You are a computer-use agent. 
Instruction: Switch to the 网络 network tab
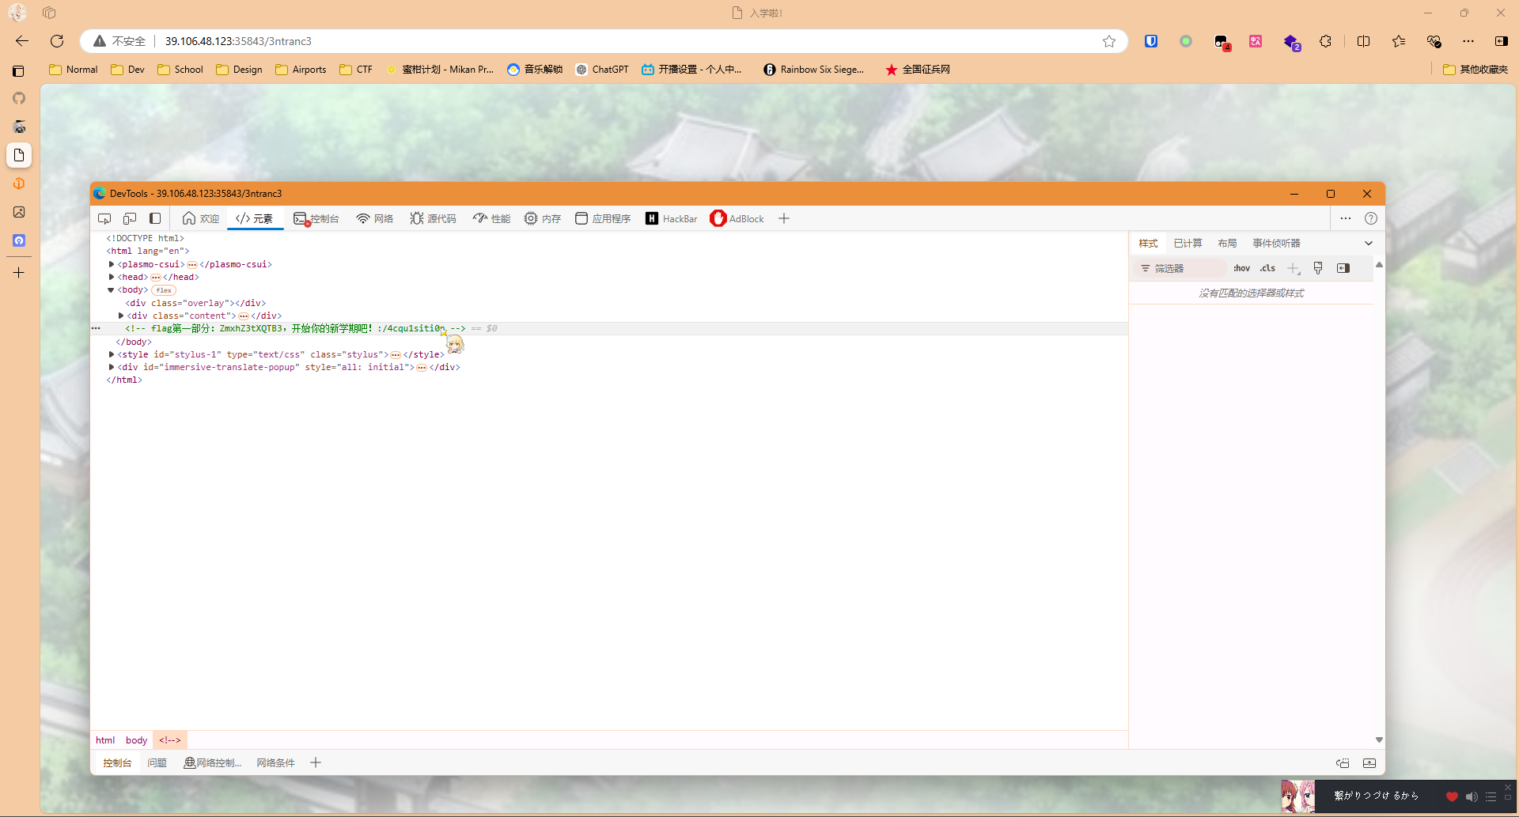374,218
